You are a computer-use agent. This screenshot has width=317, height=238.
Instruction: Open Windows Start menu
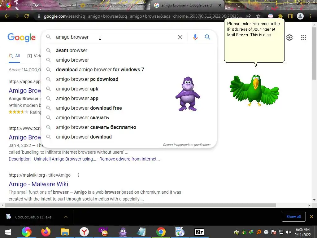(8, 232)
